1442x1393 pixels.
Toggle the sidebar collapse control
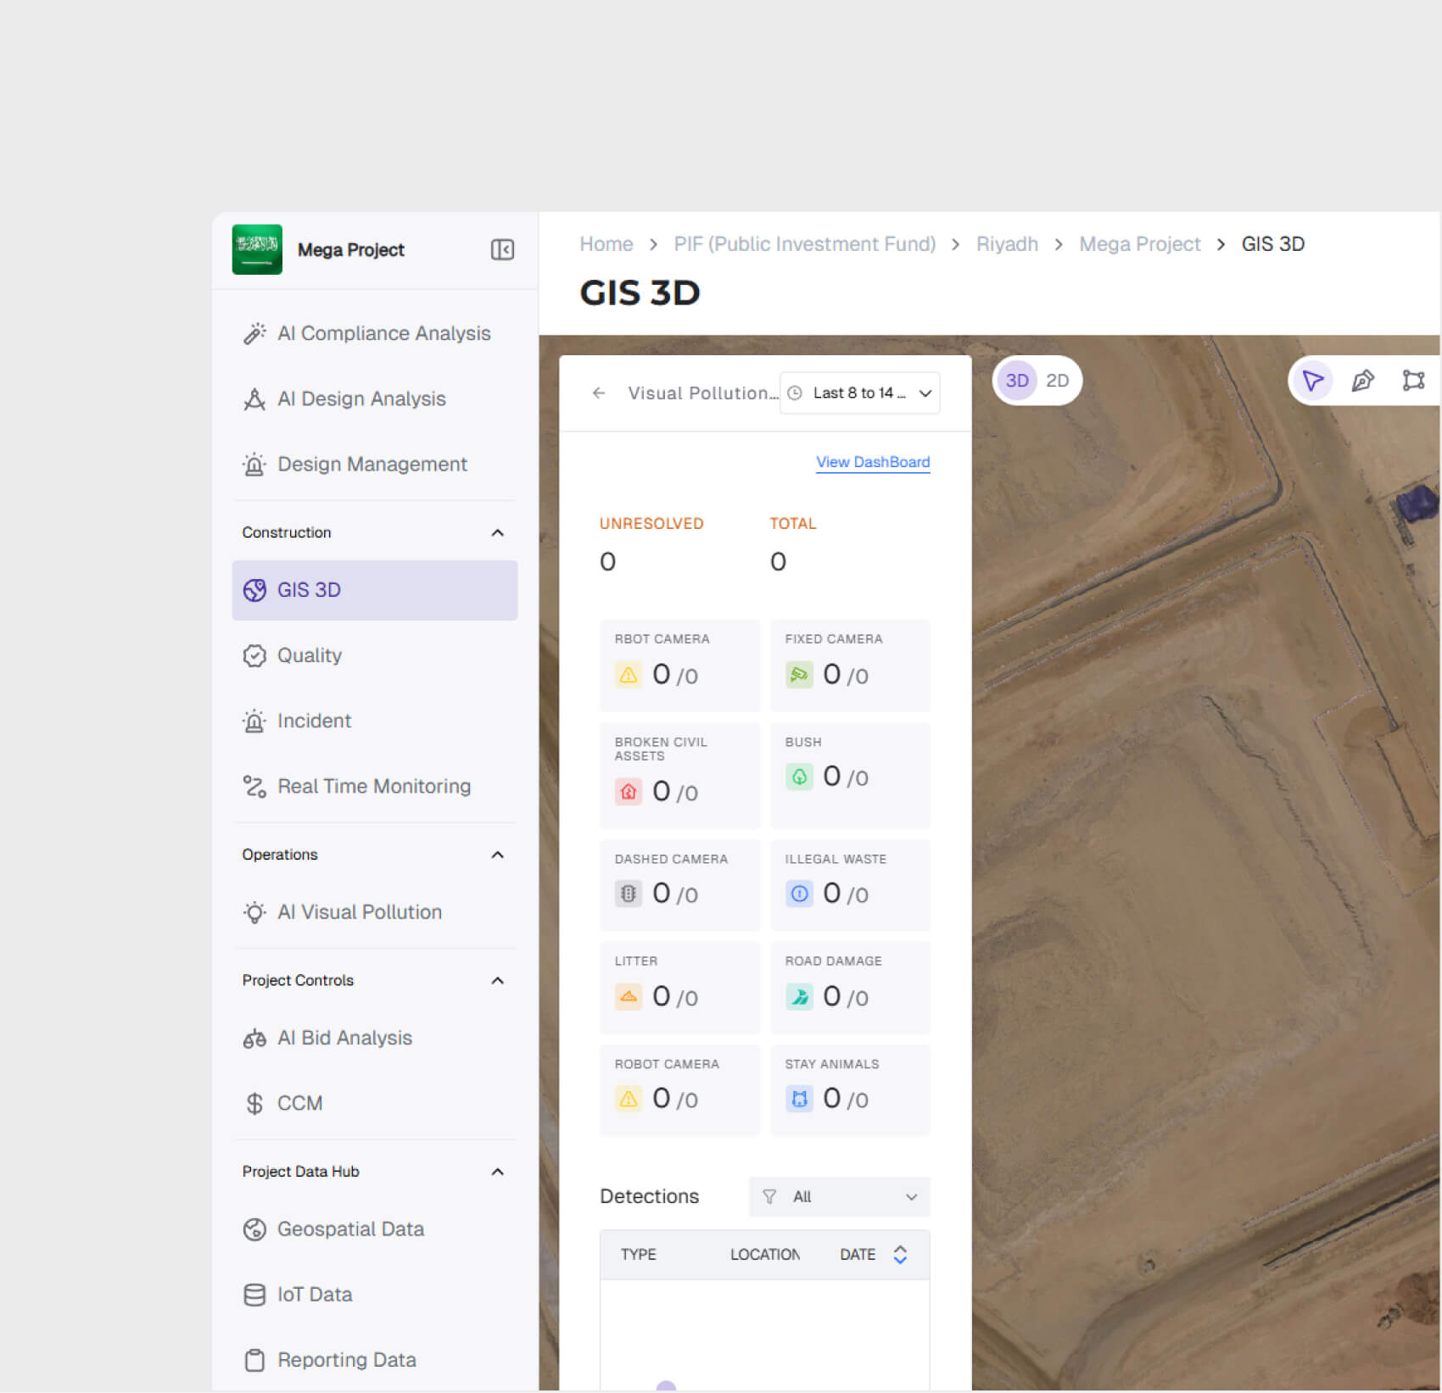pos(502,250)
